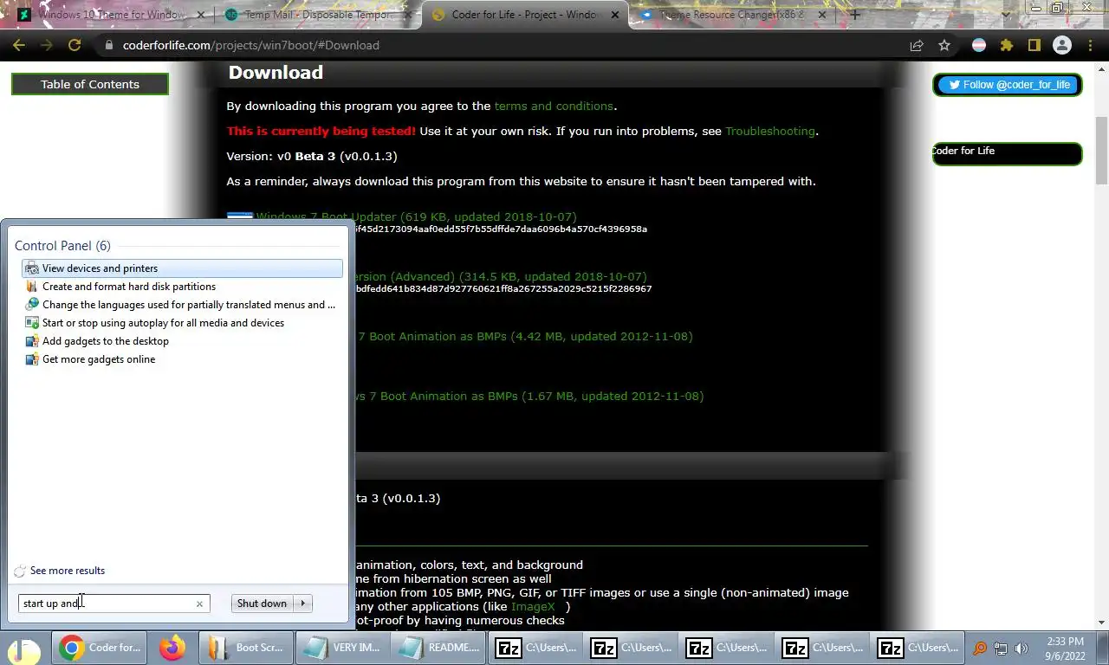Select the Coder for Life tab
Screen dimensions: 1109x665
[525, 15]
